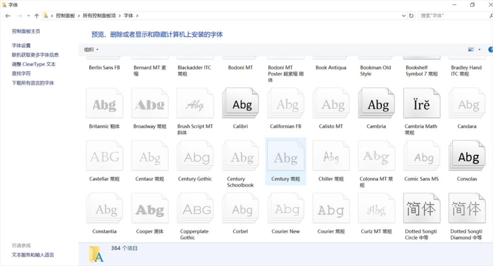Open 下载所有语言的字体 link
The image size is (493, 266).
[x=33, y=83]
